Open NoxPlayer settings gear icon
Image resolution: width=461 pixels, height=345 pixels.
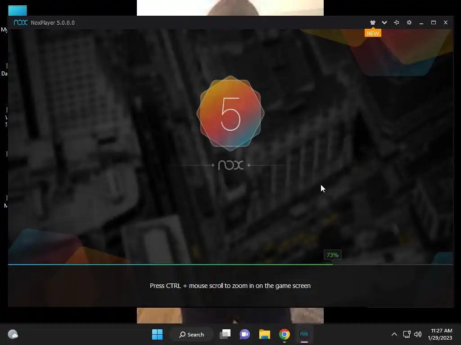point(409,22)
